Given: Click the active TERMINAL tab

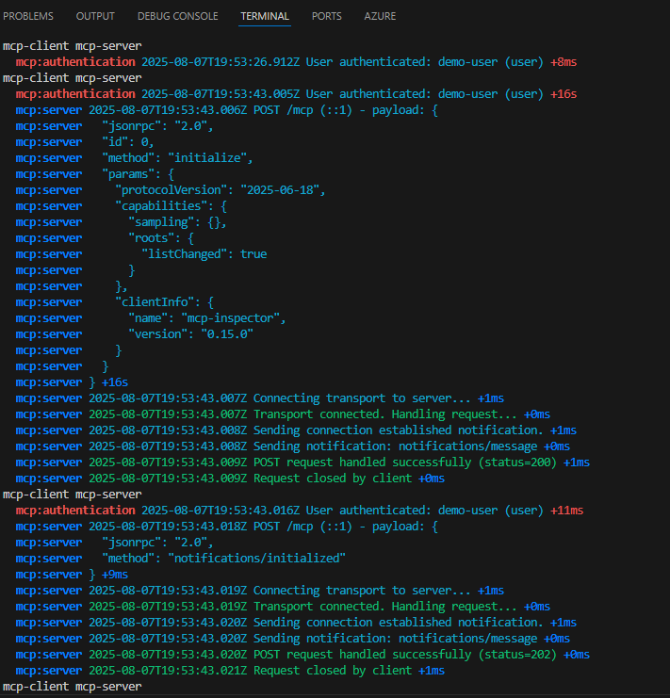Looking at the screenshot, I should pos(265,16).
